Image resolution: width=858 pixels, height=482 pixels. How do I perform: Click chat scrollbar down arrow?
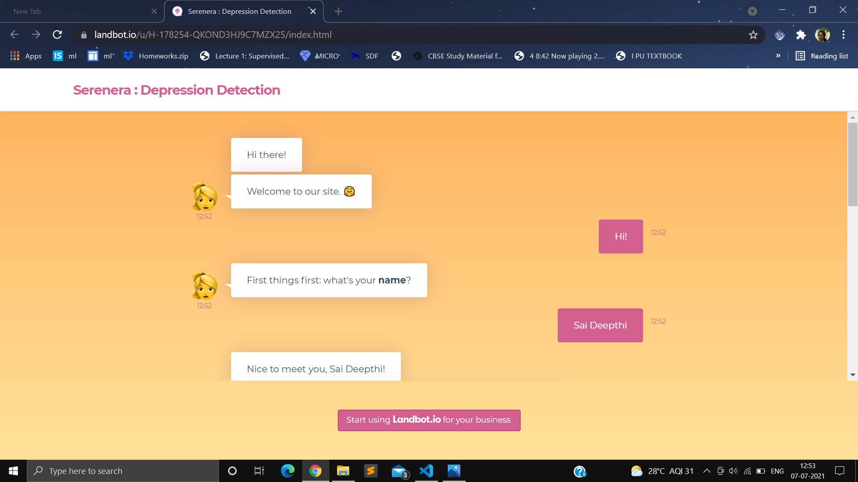(x=852, y=375)
